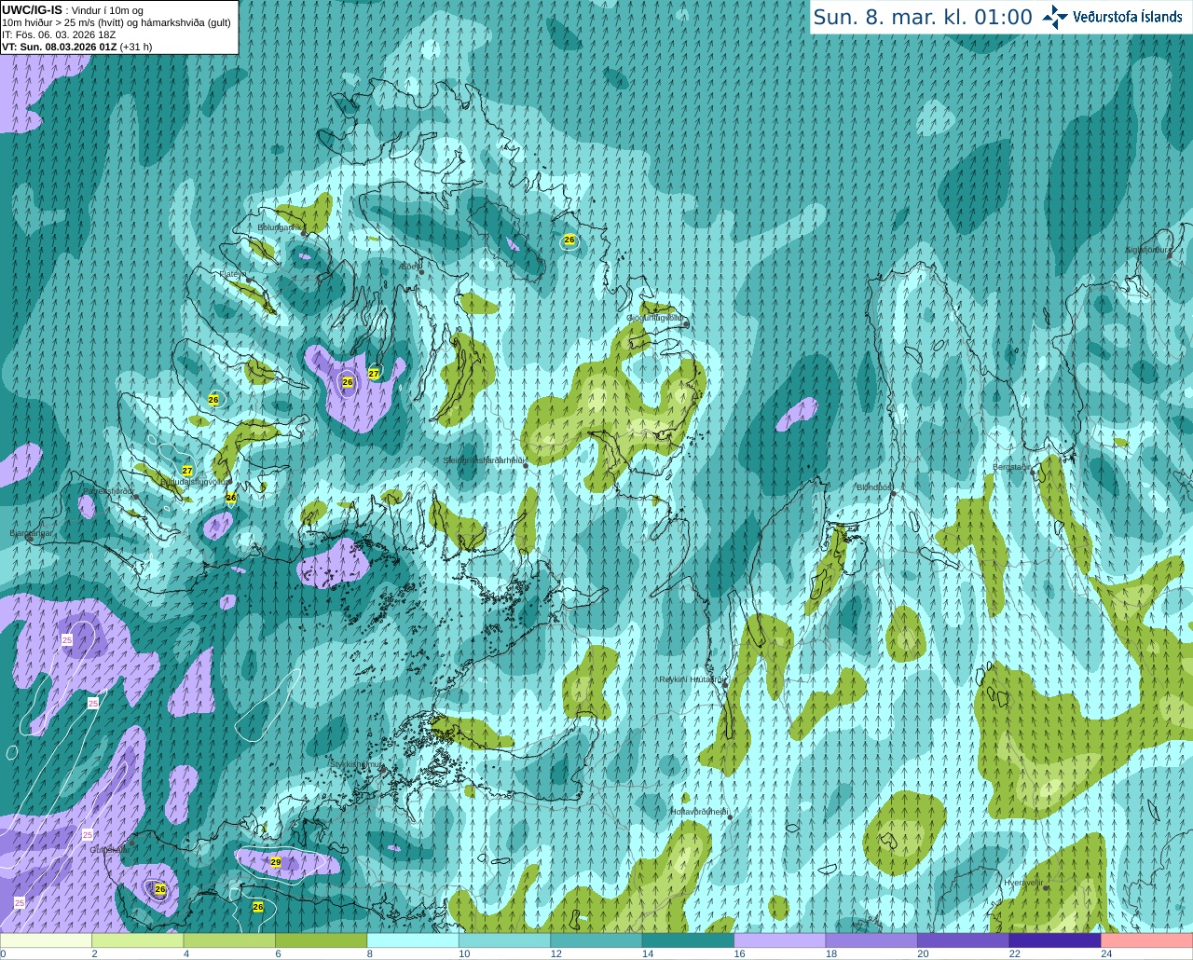The image size is (1193, 960).
Task: Click the 27 gust marker near Bíldudalsflugvöllur
Action: (187, 471)
